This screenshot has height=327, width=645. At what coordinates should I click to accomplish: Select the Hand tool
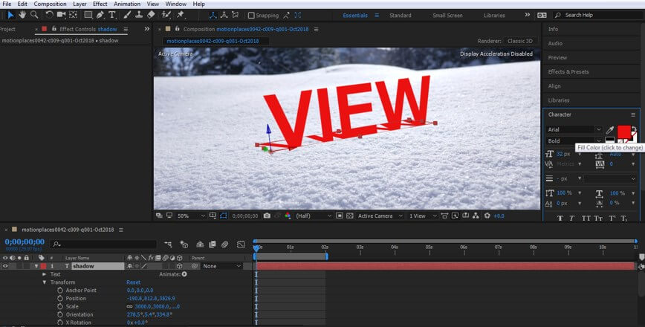[x=22, y=14]
